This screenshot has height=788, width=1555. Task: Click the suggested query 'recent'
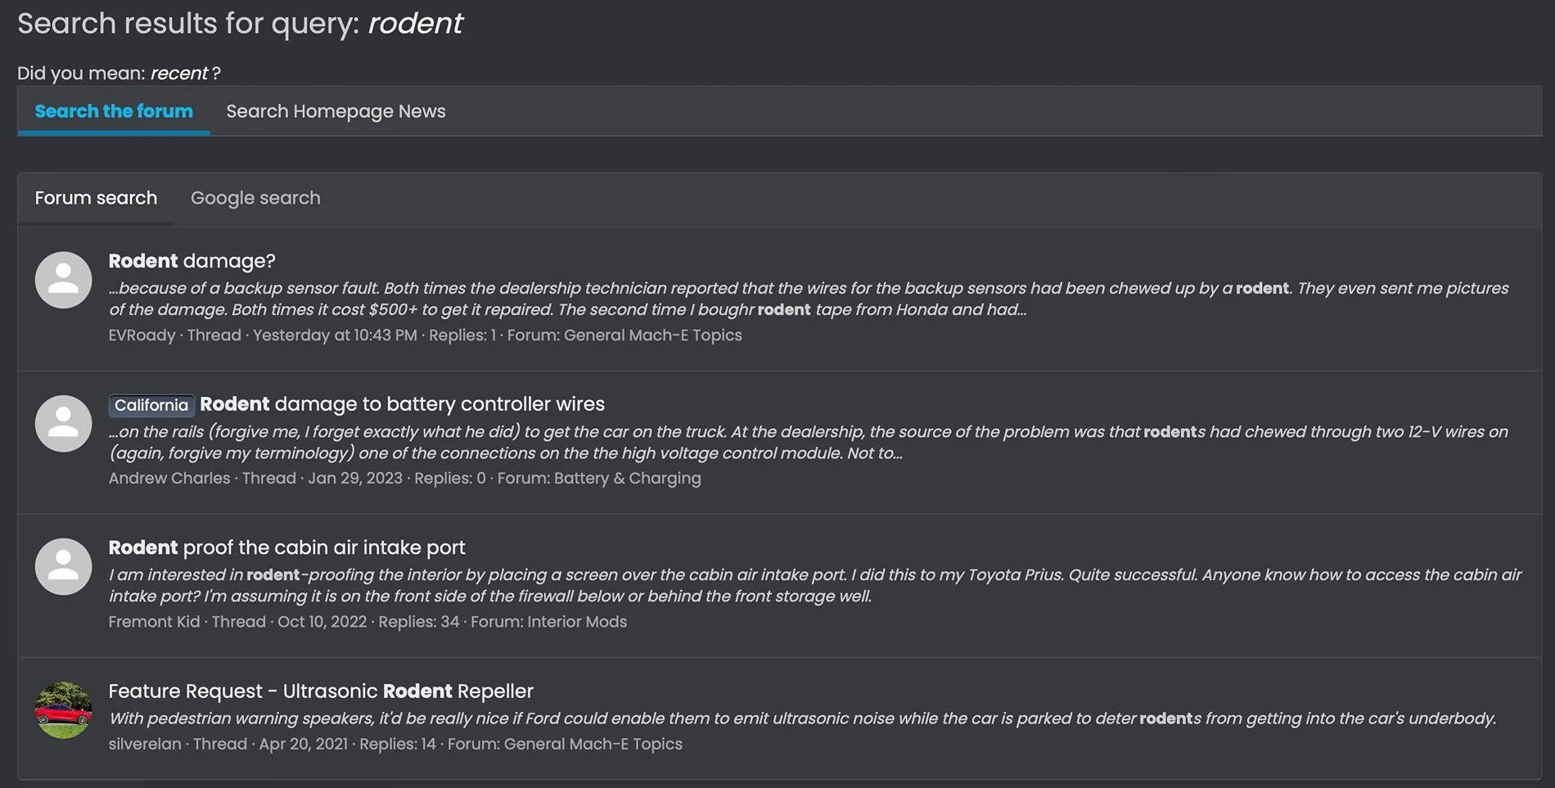[x=179, y=73]
